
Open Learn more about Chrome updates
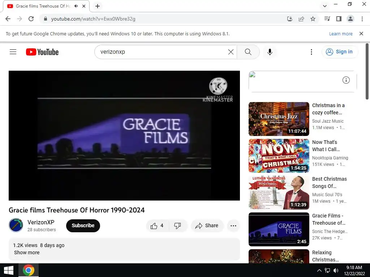(x=341, y=34)
